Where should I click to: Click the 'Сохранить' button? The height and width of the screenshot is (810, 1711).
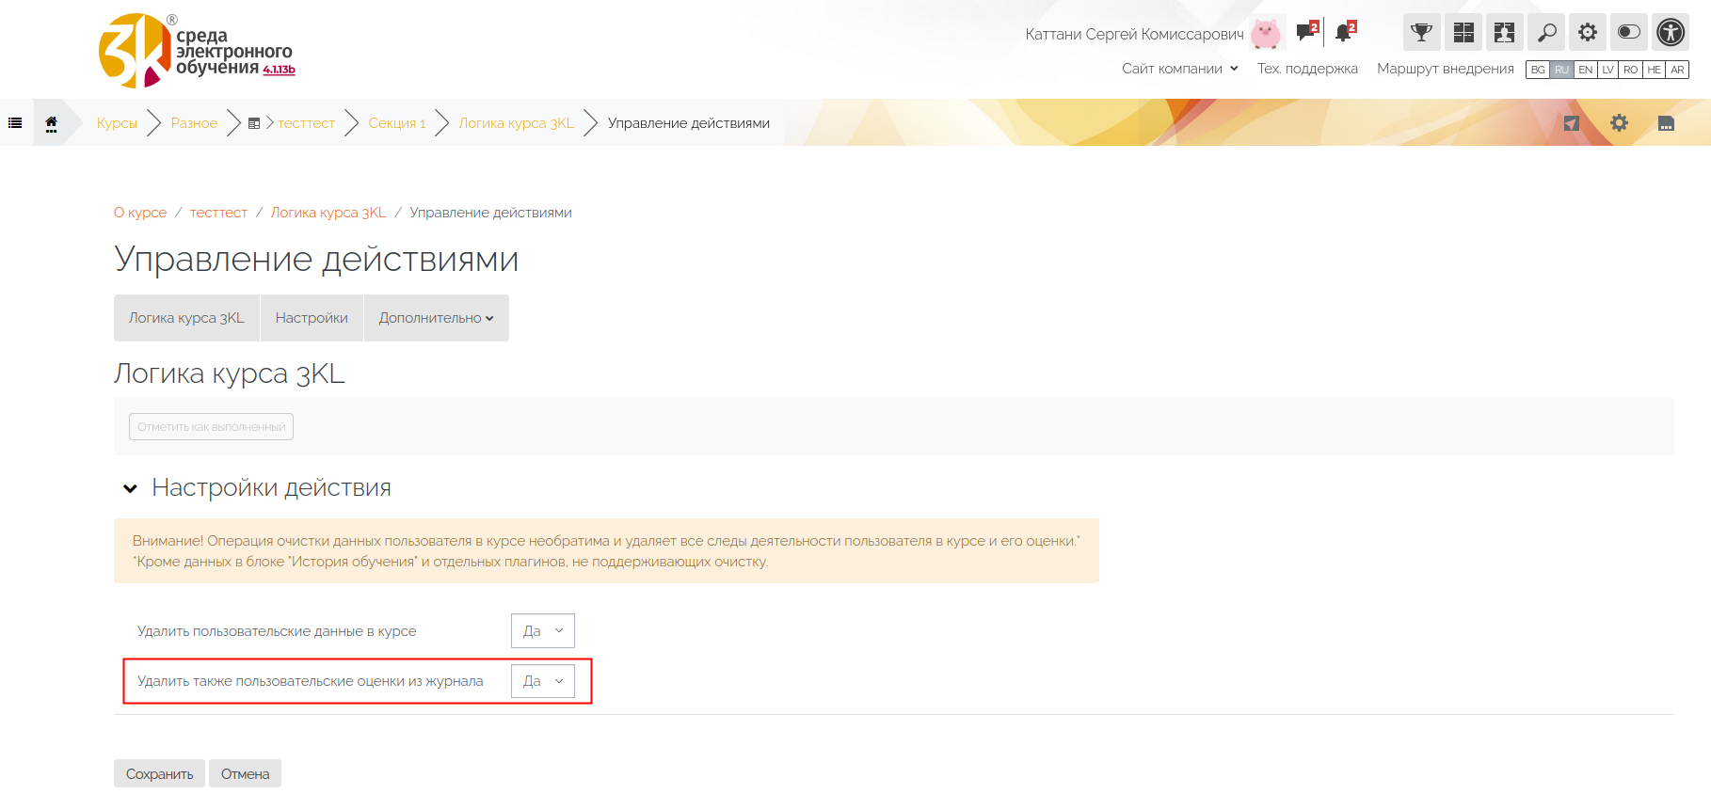coord(159,774)
